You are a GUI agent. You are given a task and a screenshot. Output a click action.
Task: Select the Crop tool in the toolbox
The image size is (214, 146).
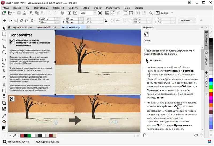4,46
